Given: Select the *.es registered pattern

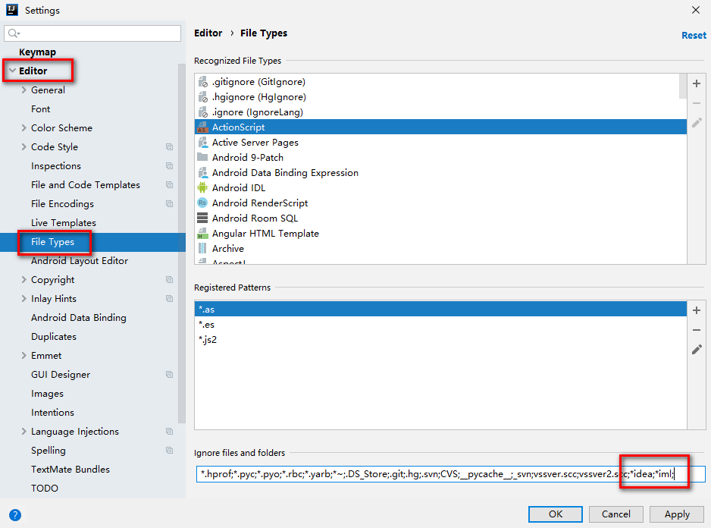Looking at the screenshot, I should [206, 325].
